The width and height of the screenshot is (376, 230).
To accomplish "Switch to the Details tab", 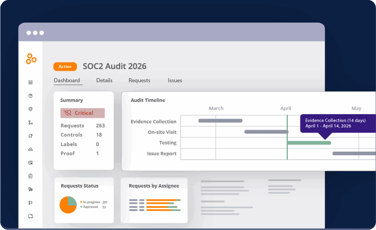I will coord(104,80).
